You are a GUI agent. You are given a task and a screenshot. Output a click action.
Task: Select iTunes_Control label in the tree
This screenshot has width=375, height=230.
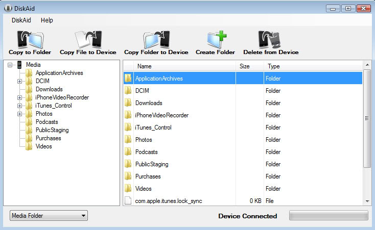[54, 106]
